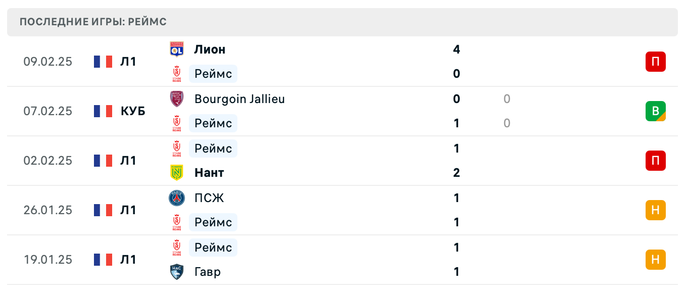The height and width of the screenshot is (293, 686).
Task: Click red loss badge for Nantes match
Action: coord(655,161)
